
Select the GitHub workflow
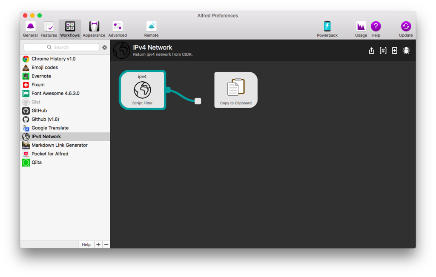click(65, 111)
